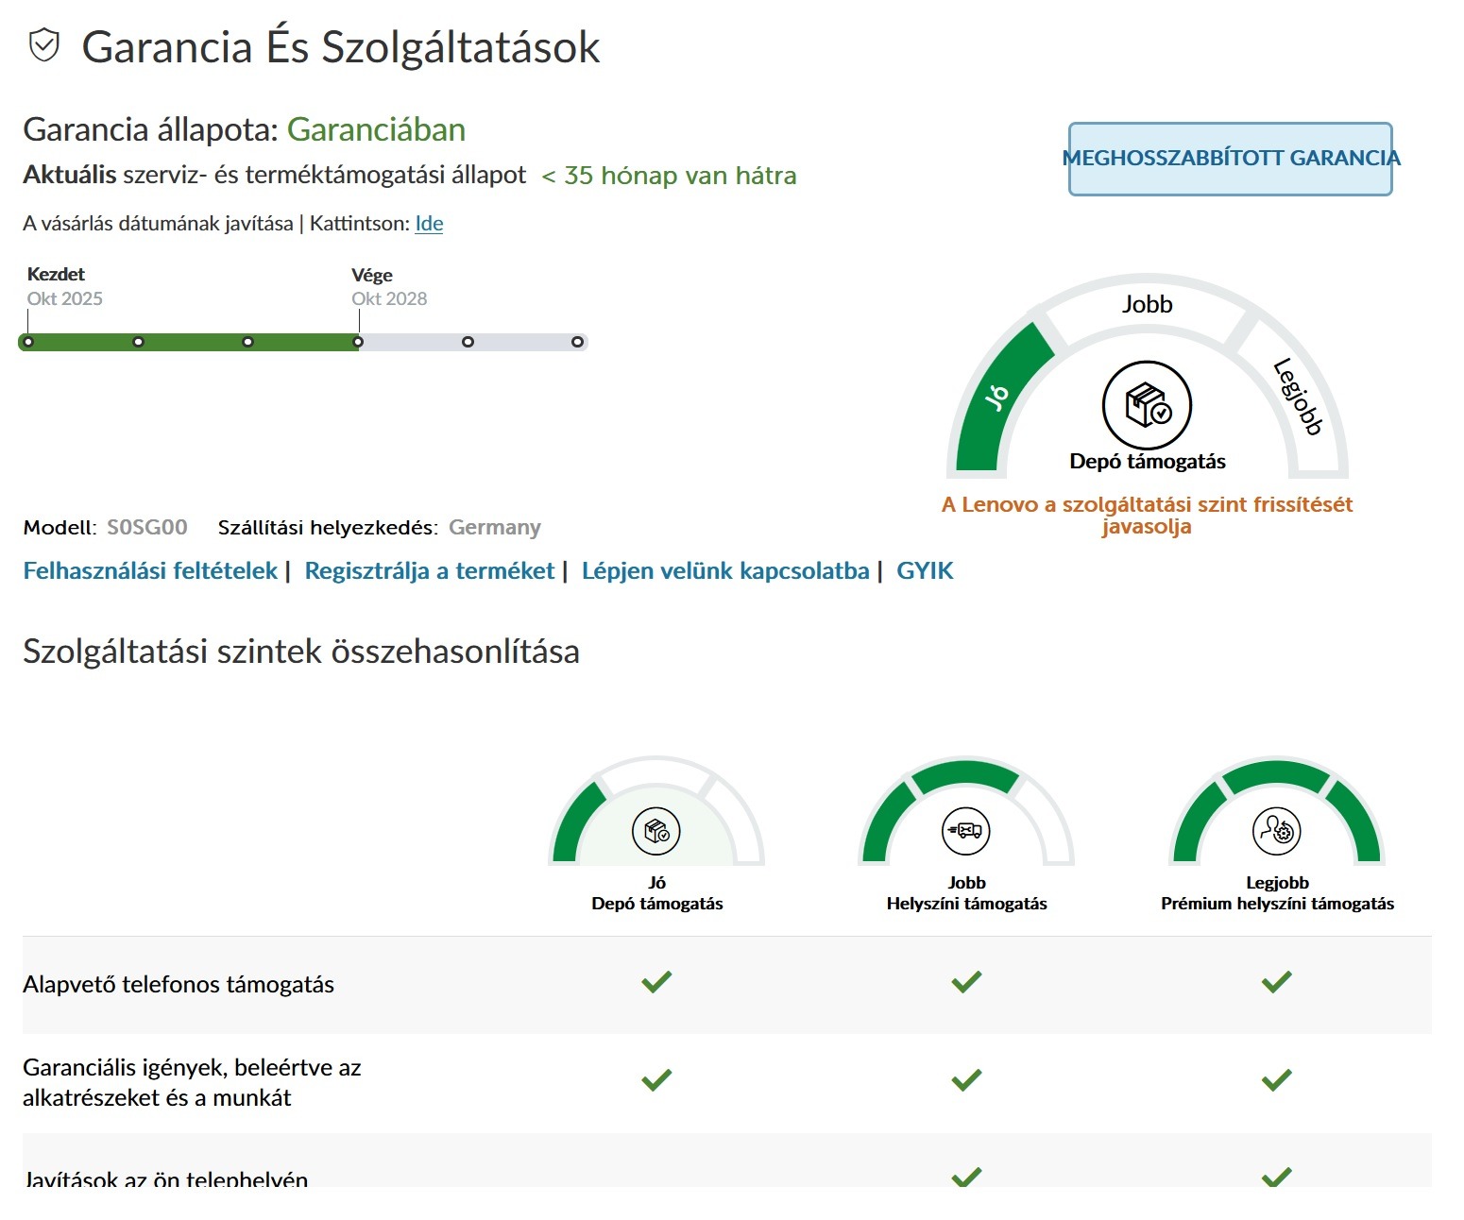Select the Legjobb premium support technician icon
1464x1220 pixels.
(x=1276, y=831)
